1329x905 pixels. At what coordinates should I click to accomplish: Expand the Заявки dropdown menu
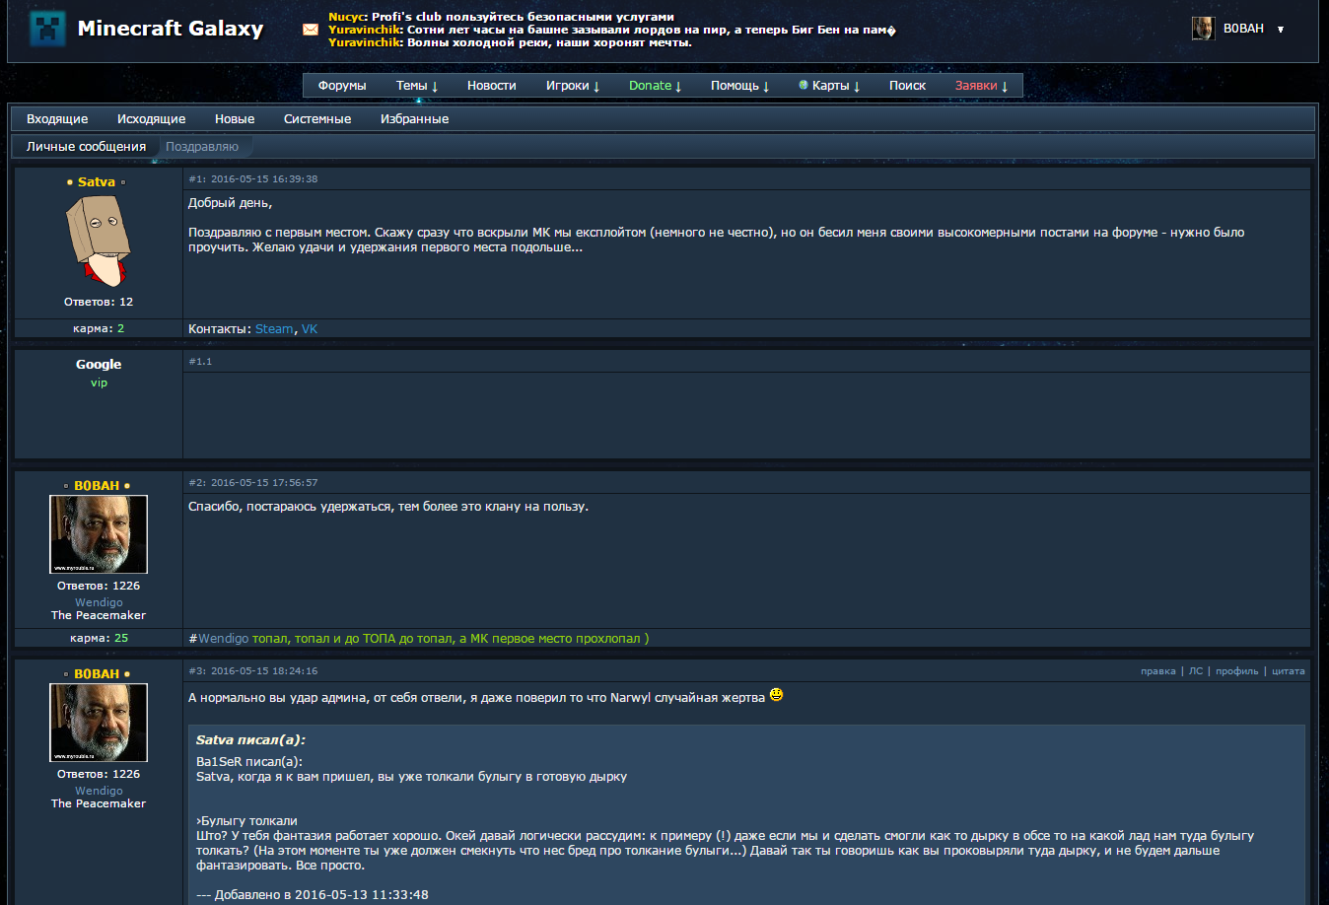pos(1005,87)
